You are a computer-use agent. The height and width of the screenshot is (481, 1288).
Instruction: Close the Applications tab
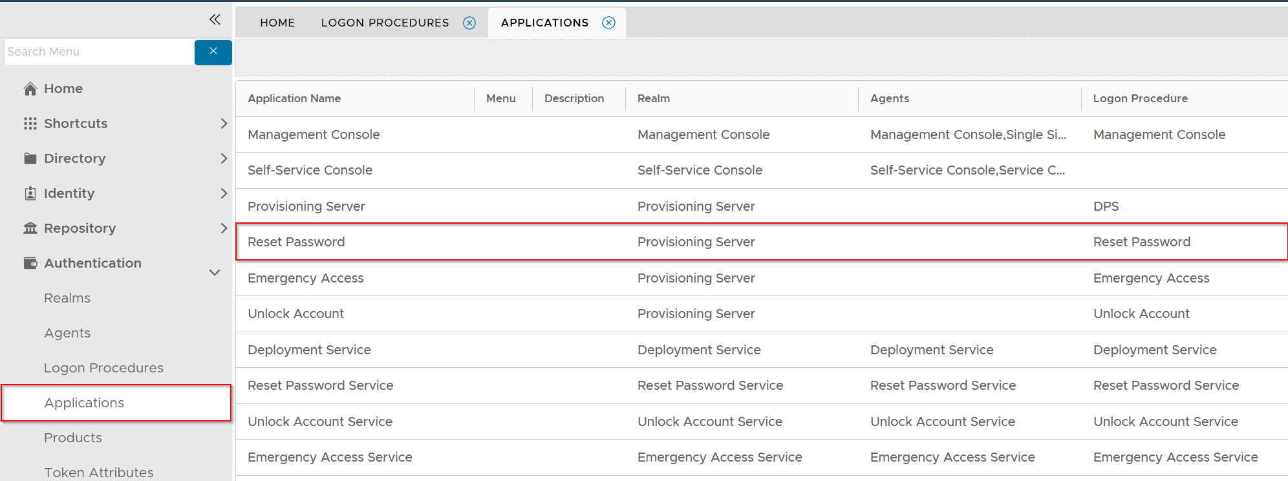click(x=608, y=23)
